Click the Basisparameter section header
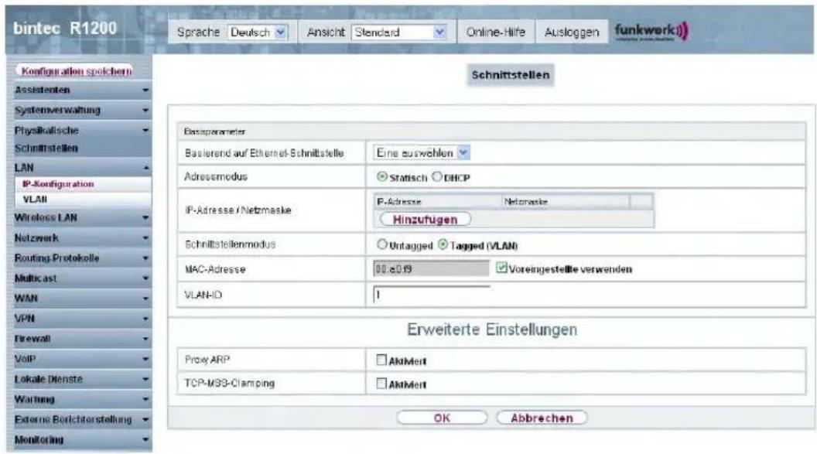This screenshot has width=817, height=454. pos(491,131)
